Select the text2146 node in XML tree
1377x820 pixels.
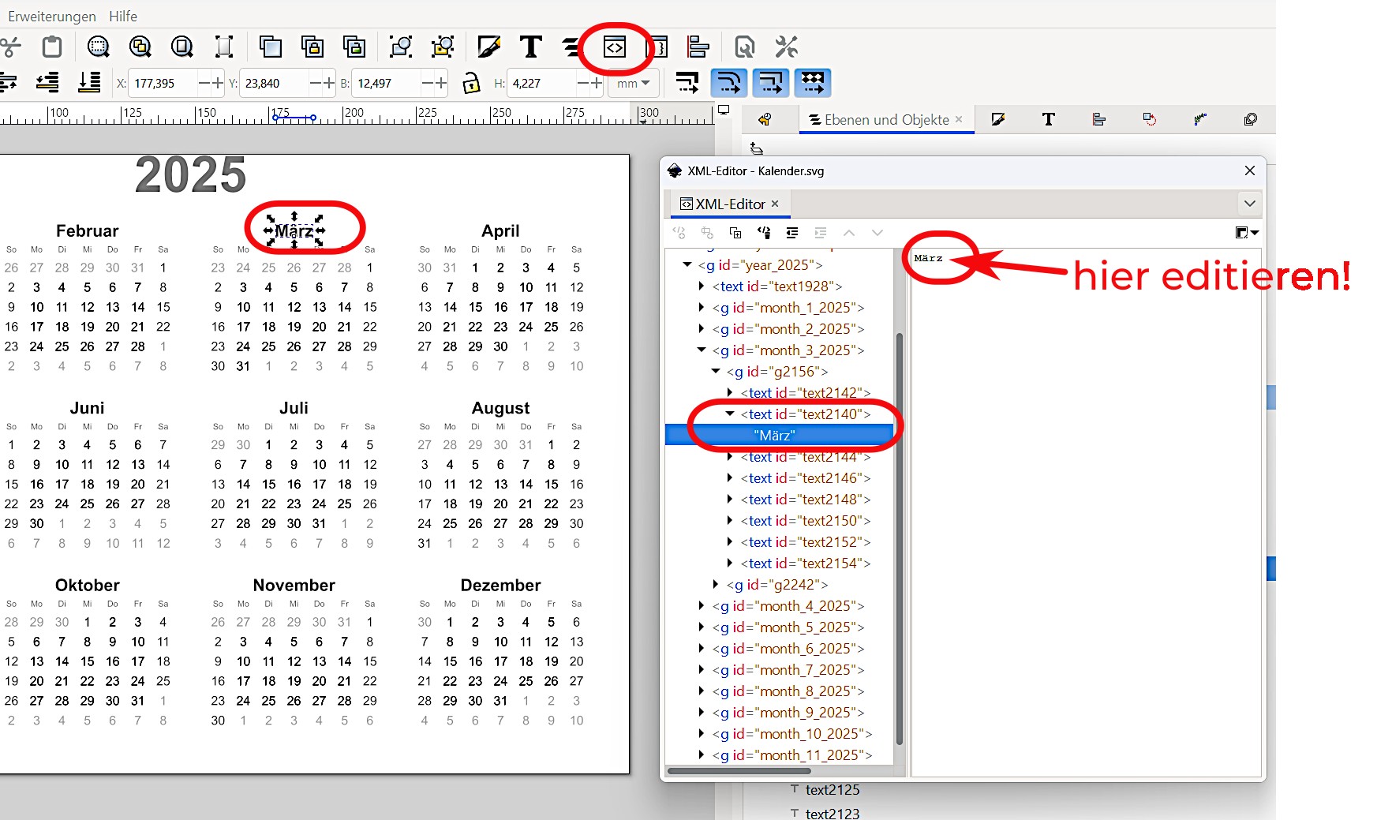pos(805,478)
